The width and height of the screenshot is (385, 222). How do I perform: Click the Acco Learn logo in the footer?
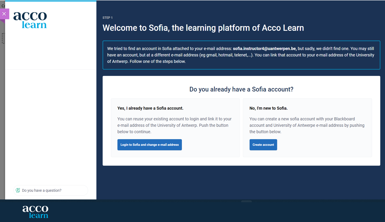tap(35, 212)
